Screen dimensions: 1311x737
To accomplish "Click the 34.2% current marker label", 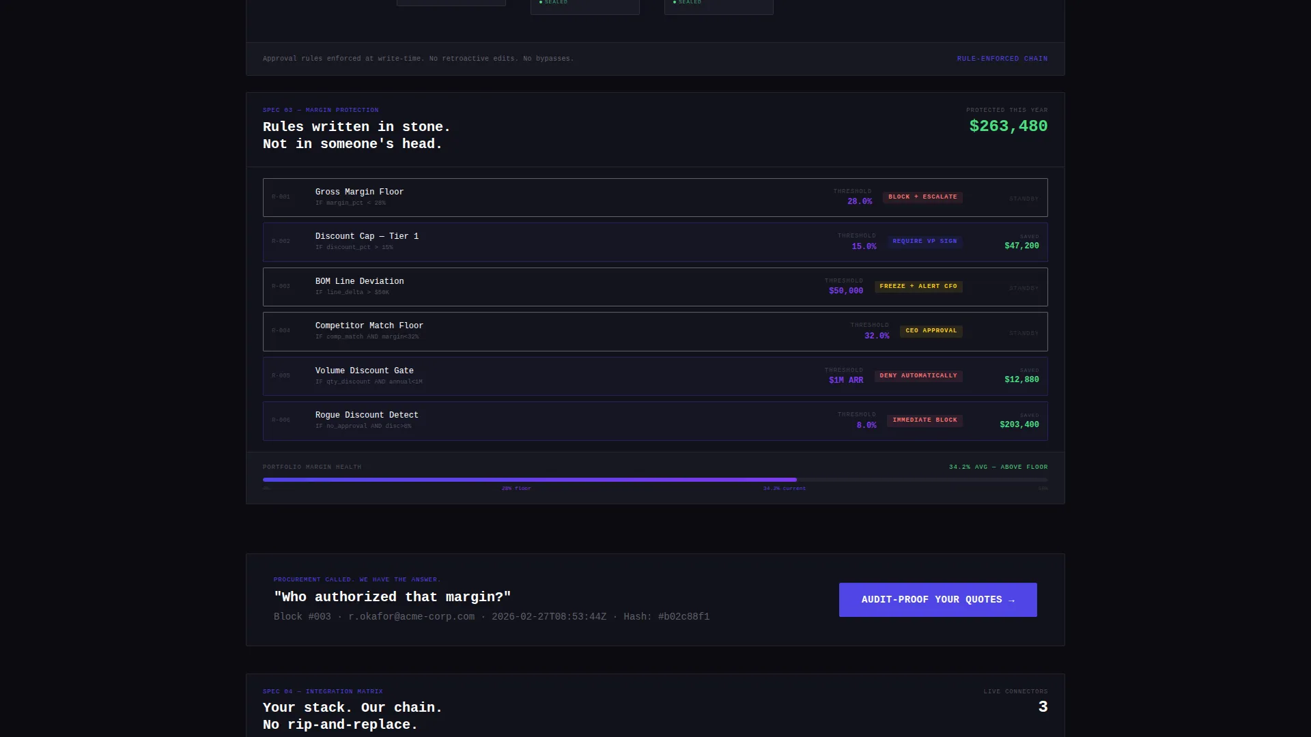I will click(x=785, y=489).
